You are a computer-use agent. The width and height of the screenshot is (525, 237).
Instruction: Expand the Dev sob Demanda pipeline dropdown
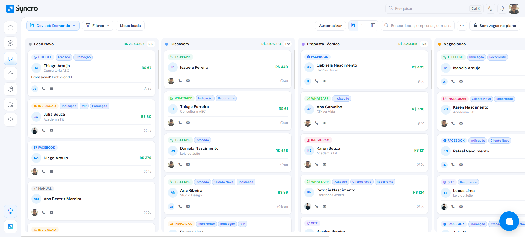point(53,26)
